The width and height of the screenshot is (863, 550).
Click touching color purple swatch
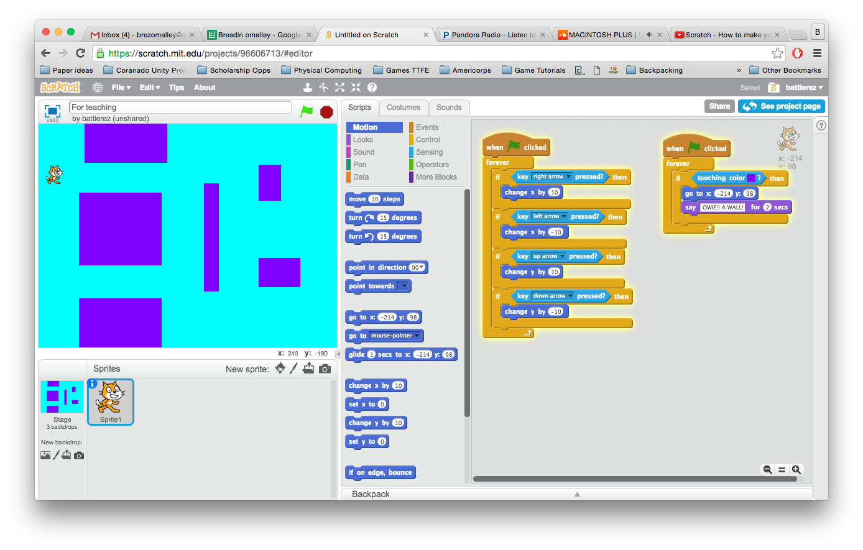[x=751, y=178]
